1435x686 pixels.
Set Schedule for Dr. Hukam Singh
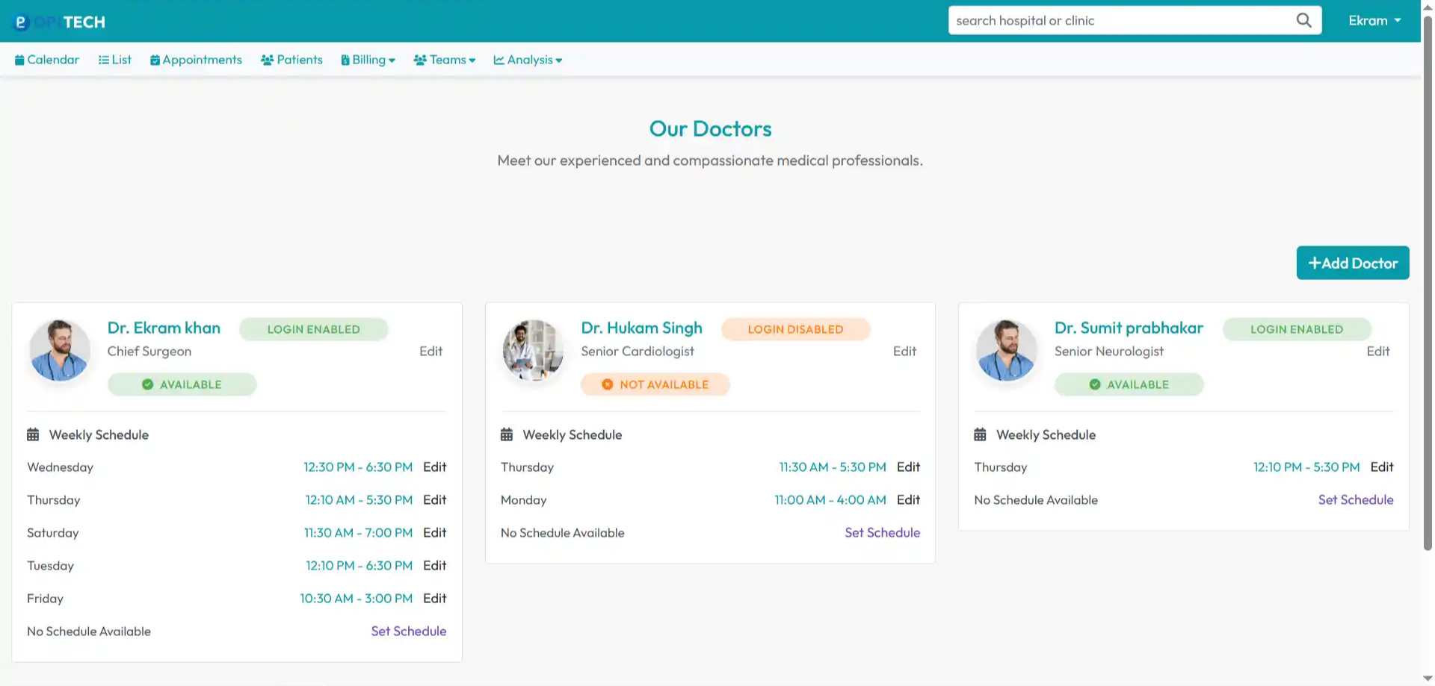[882, 532]
